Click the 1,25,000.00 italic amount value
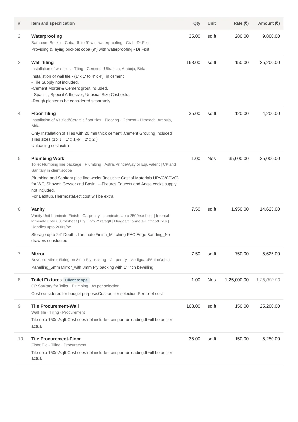 pos(268,280)
